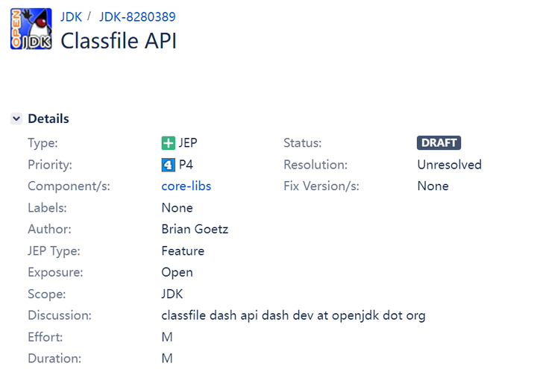The image size is (537, 369).
Task: Click the Scope value JDK
Action: pyautogui.click(x=172, y=294)
